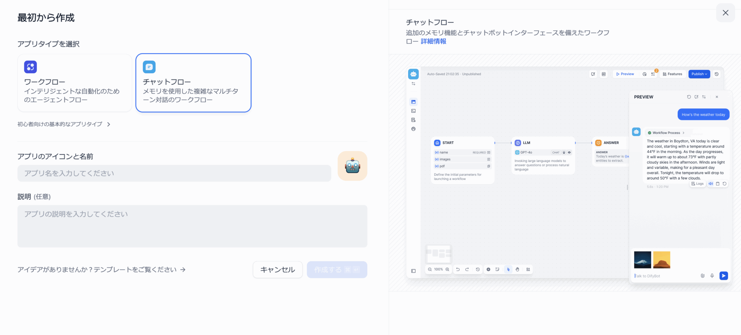
Task: Expand 初心者向けの基本的なアプリタイプ section
Action: click(x=64, y=124)
